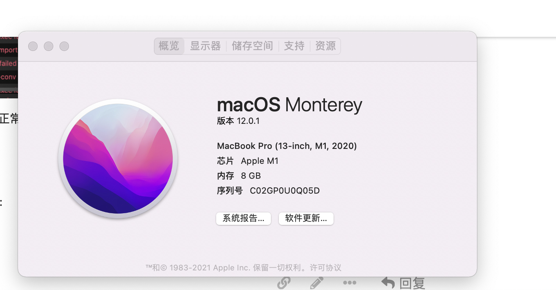
Task: Click the macOS Monterey logo image
Action: [x=118, y=159]
